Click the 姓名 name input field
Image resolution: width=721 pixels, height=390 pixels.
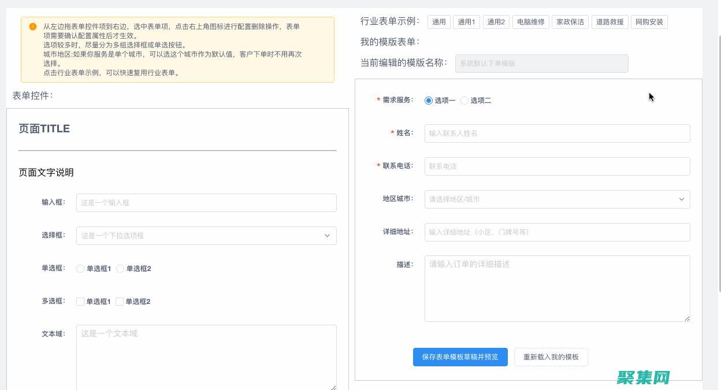point(557,133)
